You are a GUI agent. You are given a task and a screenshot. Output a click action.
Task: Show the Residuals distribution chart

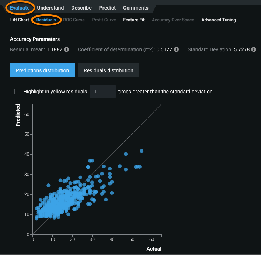(108, 70)
